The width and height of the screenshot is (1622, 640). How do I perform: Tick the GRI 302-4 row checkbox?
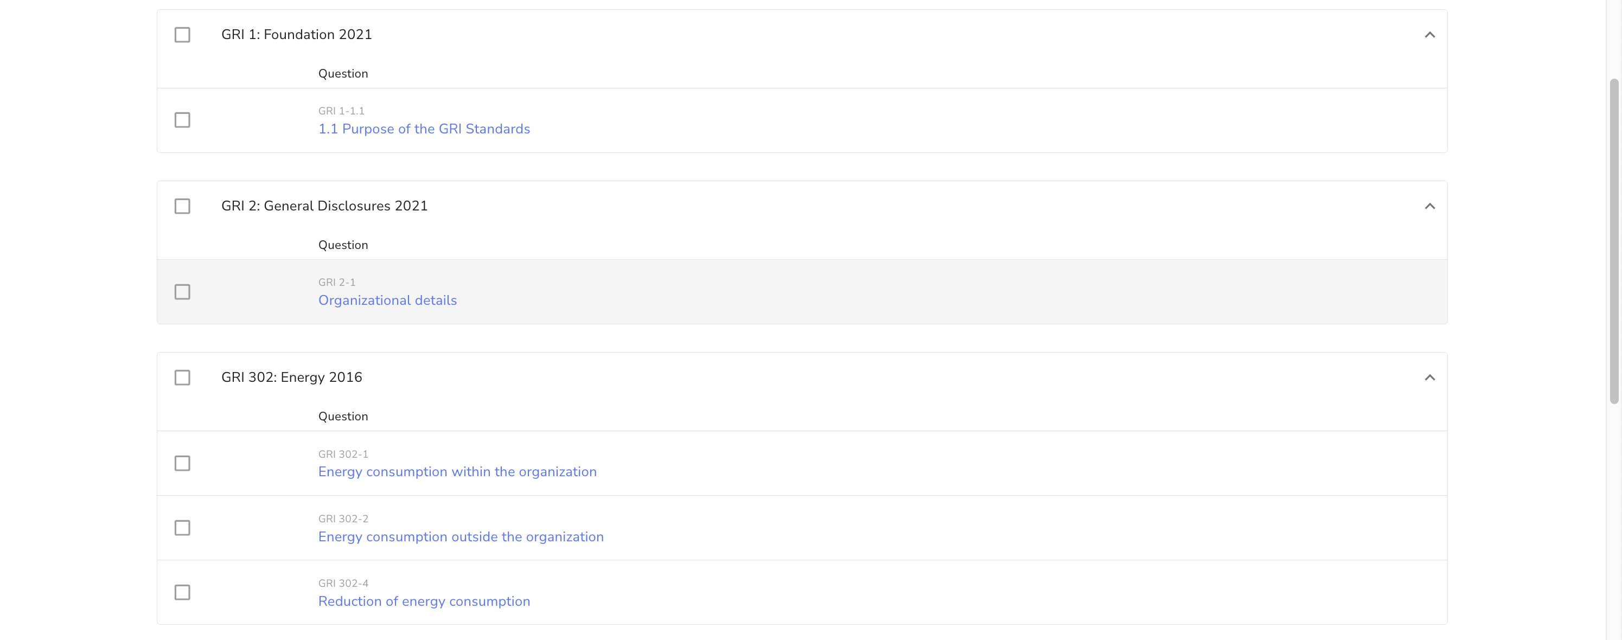182,593
